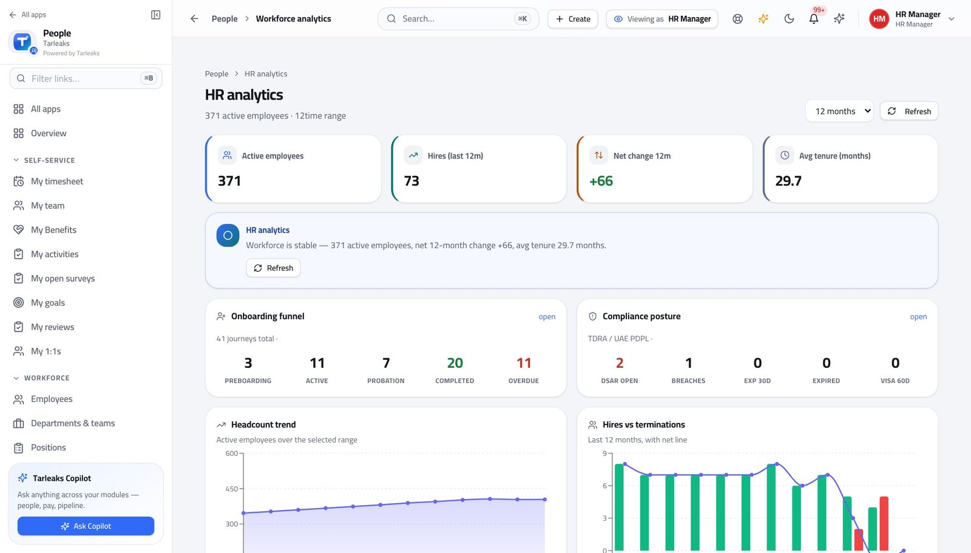Click Net change arrows icon

599,155
